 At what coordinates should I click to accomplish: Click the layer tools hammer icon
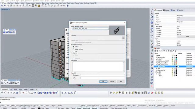(173, 51)
